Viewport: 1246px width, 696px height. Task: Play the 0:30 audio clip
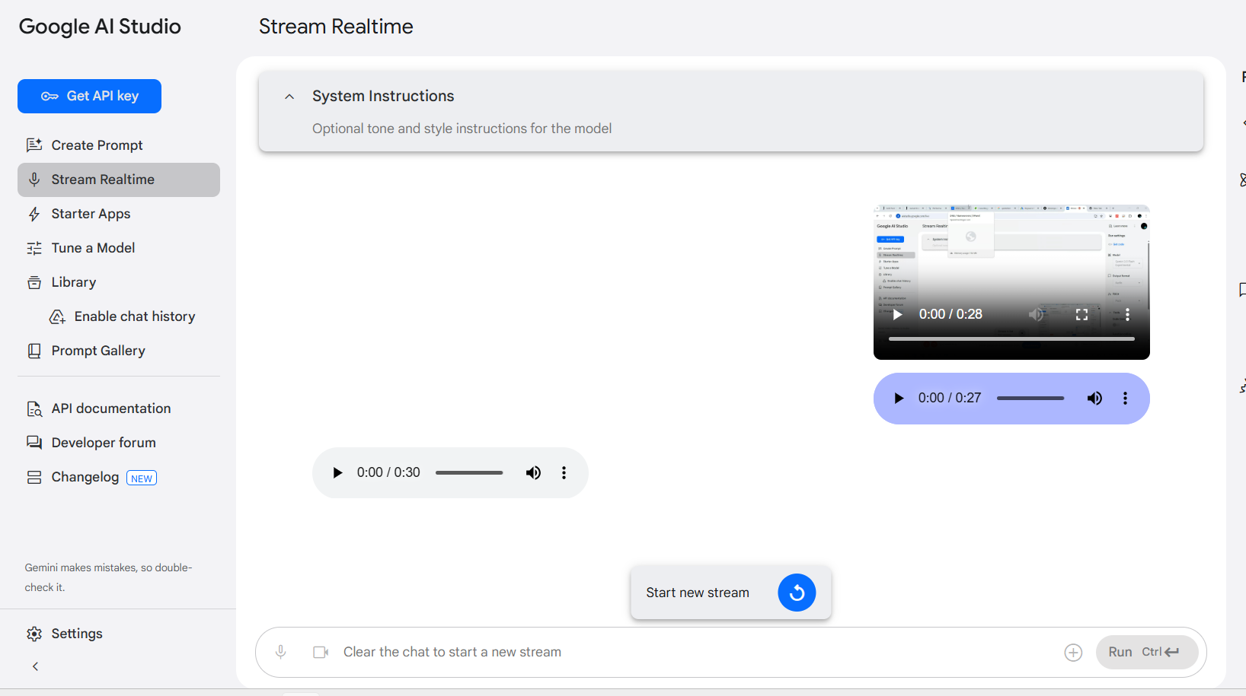(x=337, y=472)
